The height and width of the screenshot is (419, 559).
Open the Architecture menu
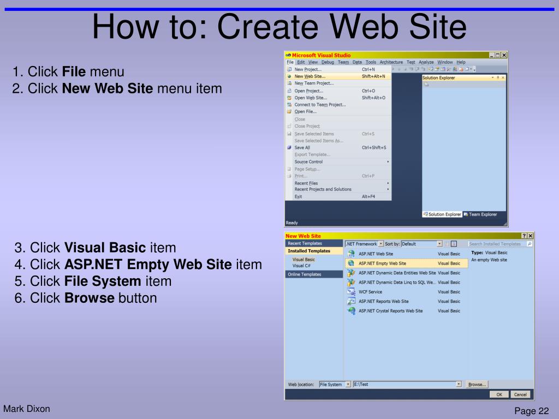391,62
